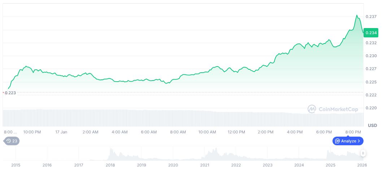Click the 12:00 PM time axis label
The image size is (387, 169).
(236, 132)
